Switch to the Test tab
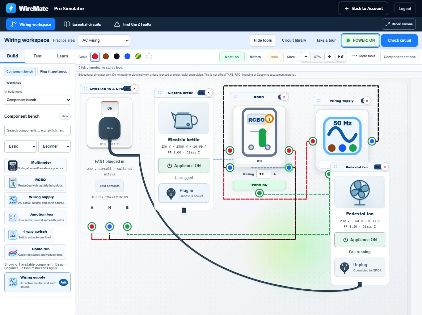422x315 pixels. click(x=37, y=56)
